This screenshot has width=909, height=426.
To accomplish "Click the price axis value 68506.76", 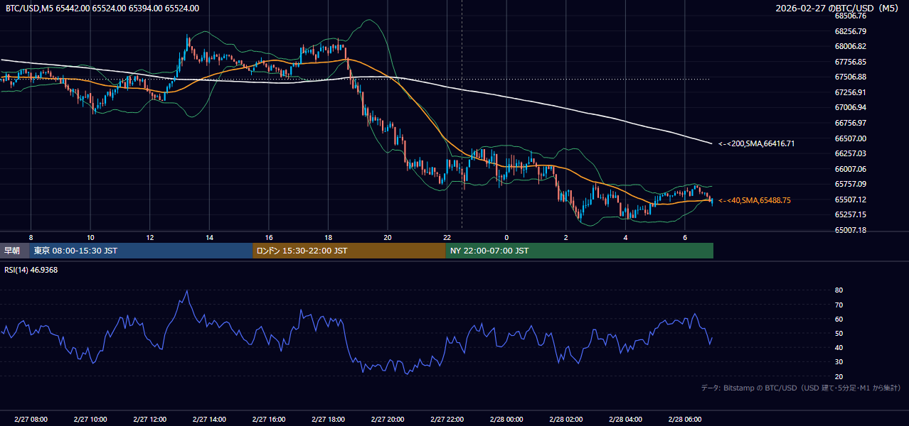I will tap(851, 16).
